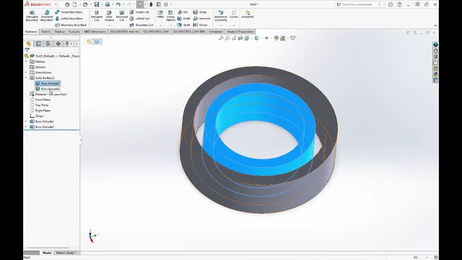The height and width of the screenshot is (260, 462).
Task: Select the Extruded Boss/Base tool
Action: pos(32,16)
